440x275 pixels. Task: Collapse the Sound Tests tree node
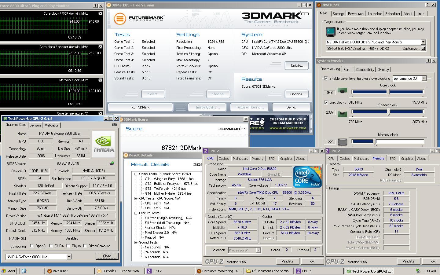coord(136,242)
